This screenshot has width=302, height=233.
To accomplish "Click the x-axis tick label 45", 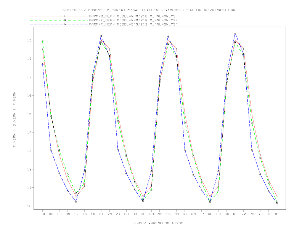I will point(168,214).
